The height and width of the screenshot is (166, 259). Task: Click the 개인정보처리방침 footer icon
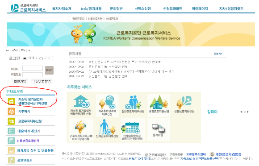(212, 154)
